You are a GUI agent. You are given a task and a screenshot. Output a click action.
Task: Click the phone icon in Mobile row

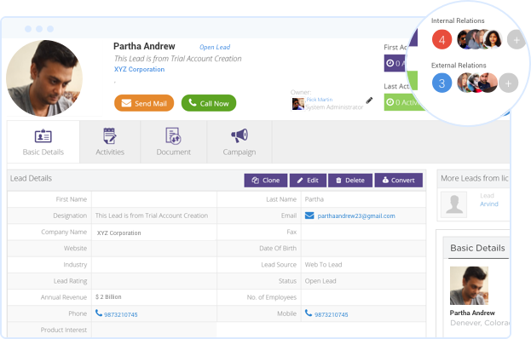pos(309,313)
